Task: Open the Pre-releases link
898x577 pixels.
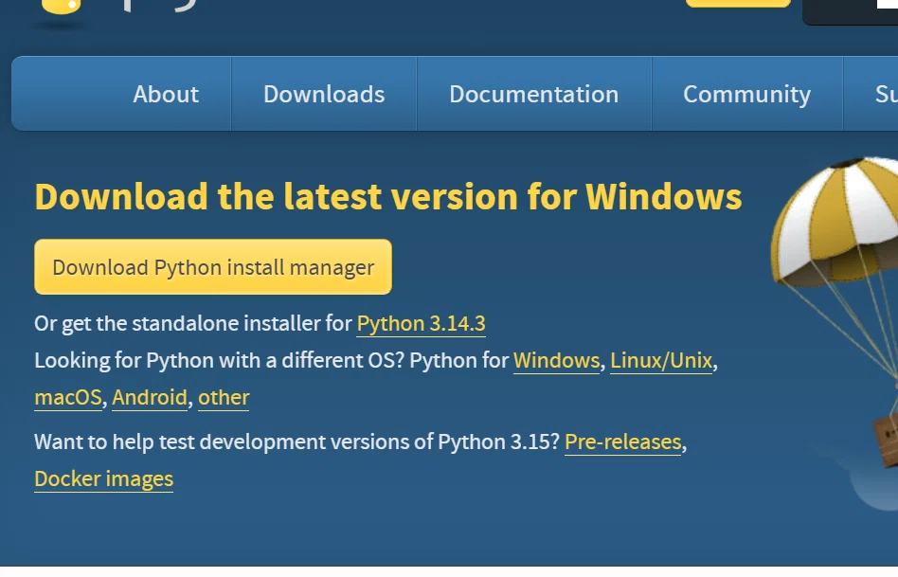Action: tap(623, 442)
